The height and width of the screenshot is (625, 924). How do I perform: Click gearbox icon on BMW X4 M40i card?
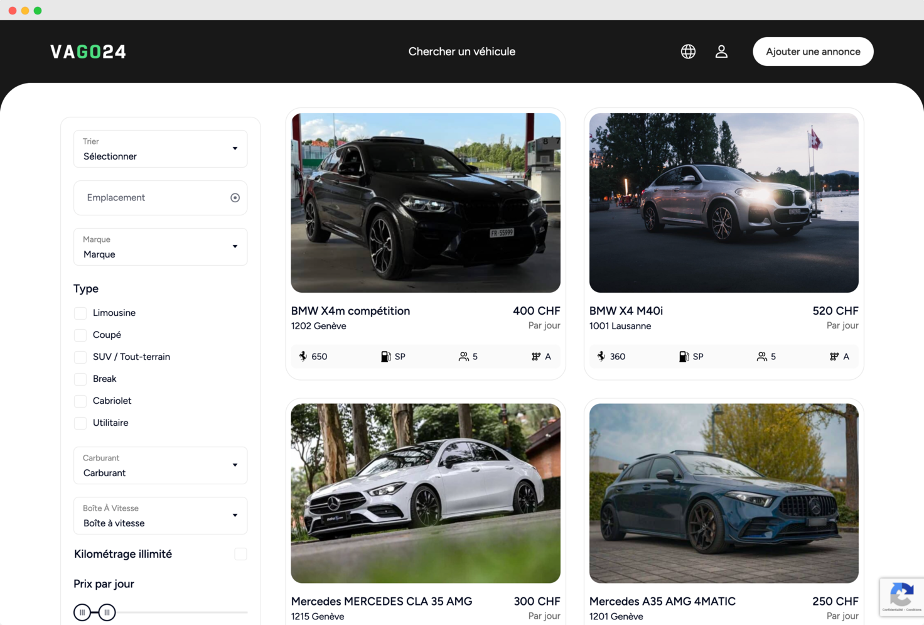(x=834, y=356)
